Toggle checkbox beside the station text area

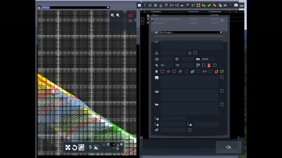222,91
